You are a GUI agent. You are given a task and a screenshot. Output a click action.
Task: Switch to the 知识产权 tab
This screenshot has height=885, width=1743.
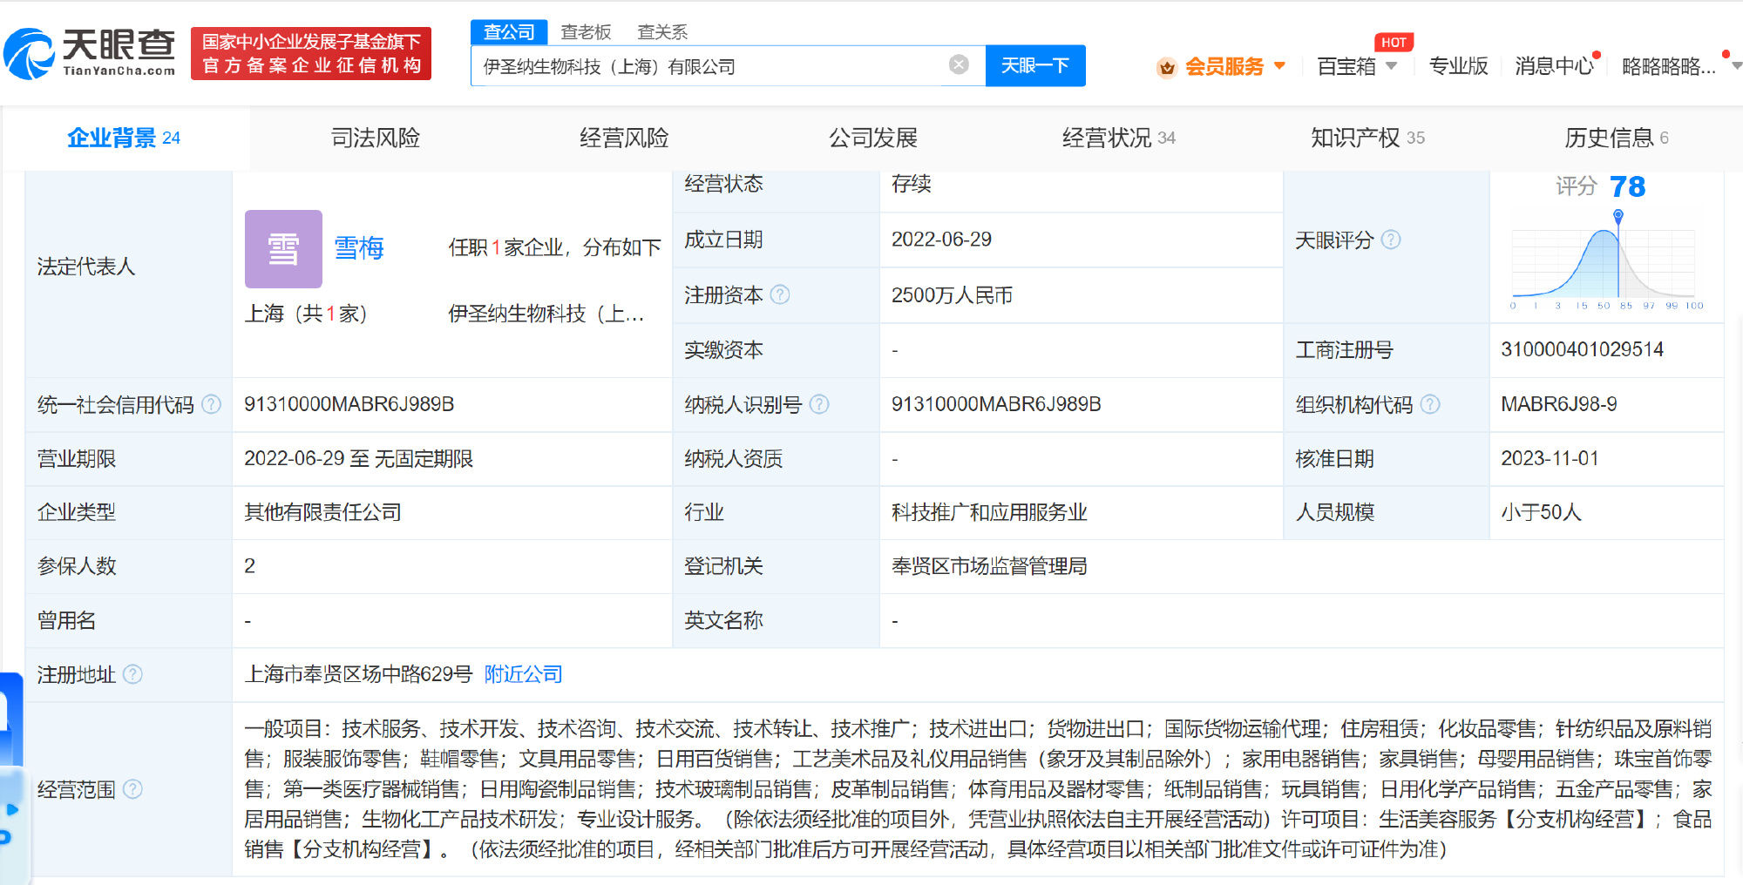click(x=1367, y=138)
